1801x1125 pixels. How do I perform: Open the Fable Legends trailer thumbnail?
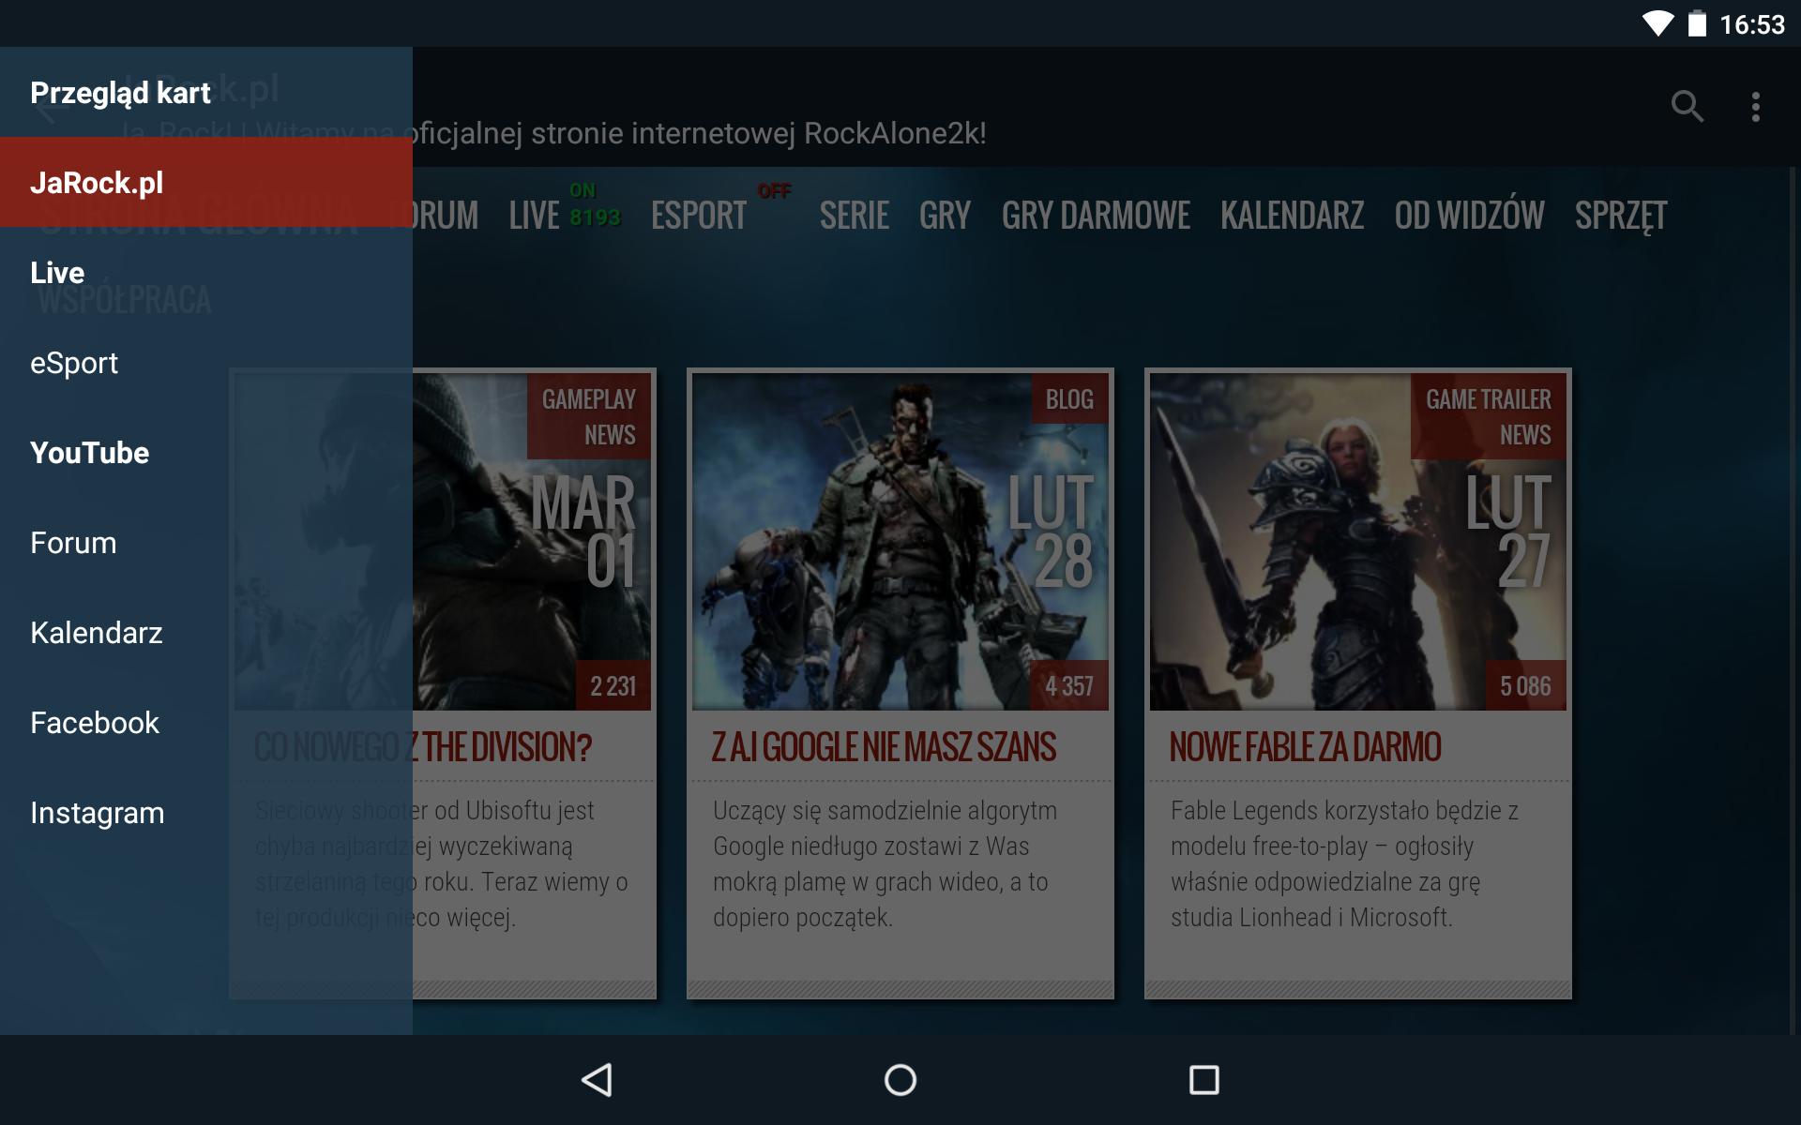click(1358, 542)
